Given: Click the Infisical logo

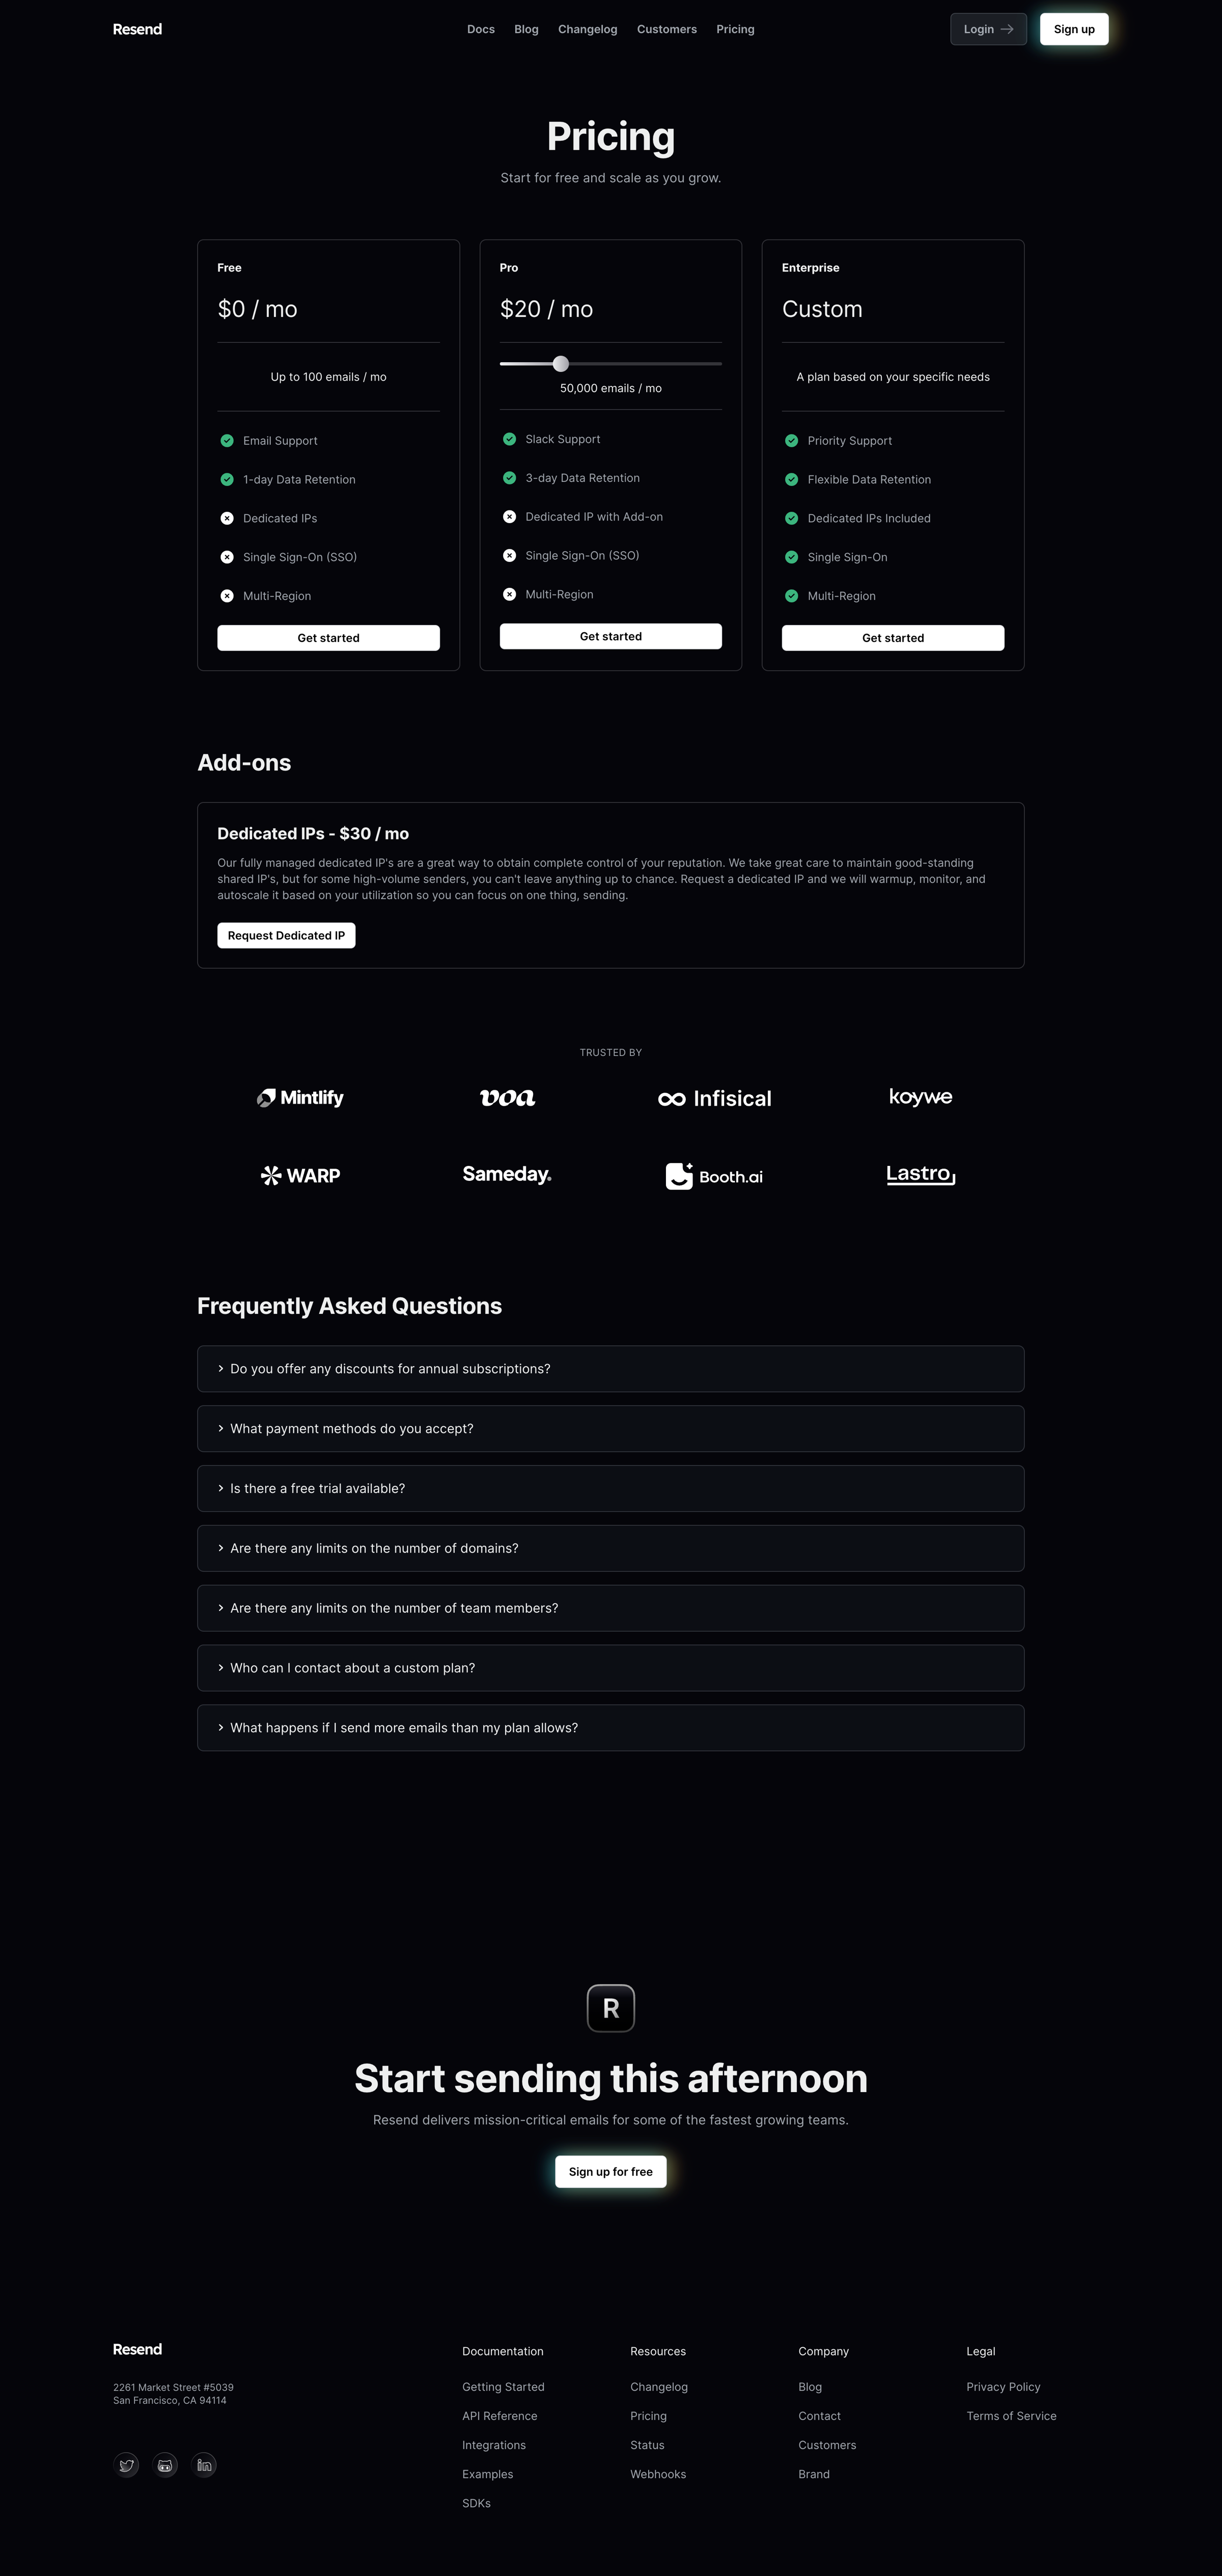Looking at the screenshot, I should pyautogui.click(x=714, y=1098).
